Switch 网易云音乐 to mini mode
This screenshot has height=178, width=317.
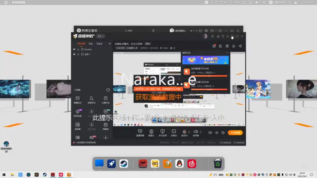point(220,31)
